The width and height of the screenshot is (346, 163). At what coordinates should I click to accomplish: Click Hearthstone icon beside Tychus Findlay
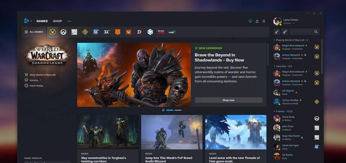[x=317, y=101]
